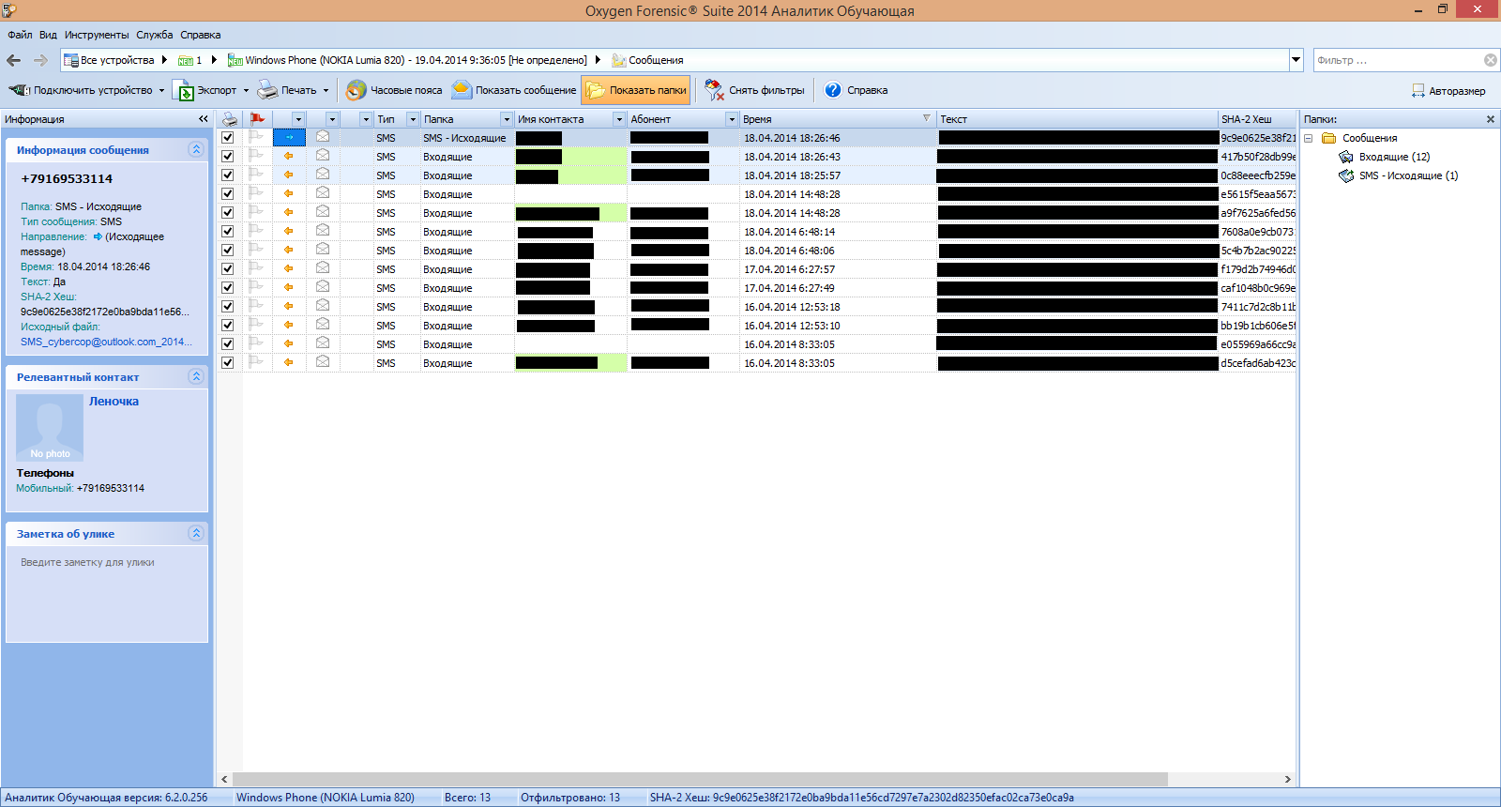This screenshot has width=1501, height=807.
Task: Open the Абонент column filter dropdown
Action: click(732, 119)
